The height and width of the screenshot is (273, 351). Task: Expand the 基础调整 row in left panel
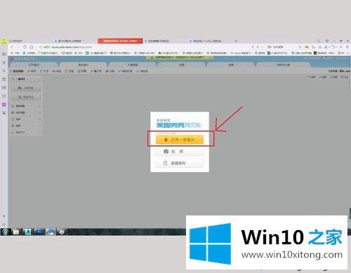pos(26,106)
